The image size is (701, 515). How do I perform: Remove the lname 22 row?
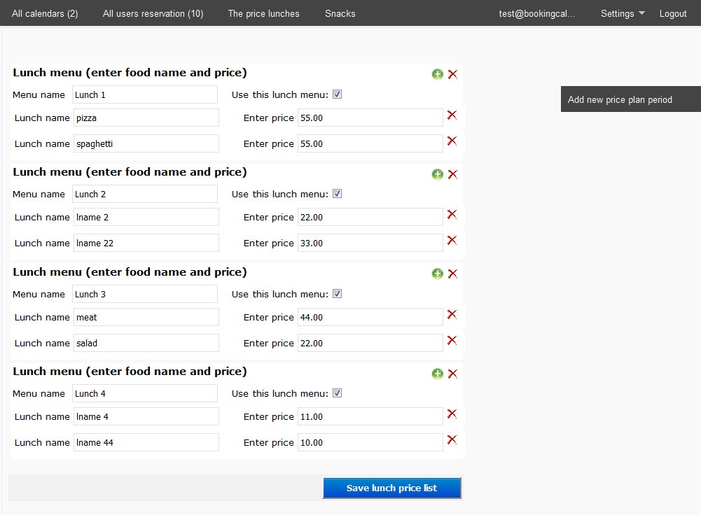pyautogui.click(x=452, y=240)
